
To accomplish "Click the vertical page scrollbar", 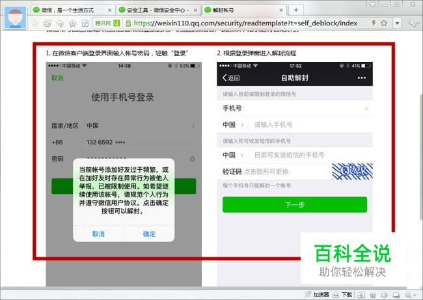I will click(421, 156).
